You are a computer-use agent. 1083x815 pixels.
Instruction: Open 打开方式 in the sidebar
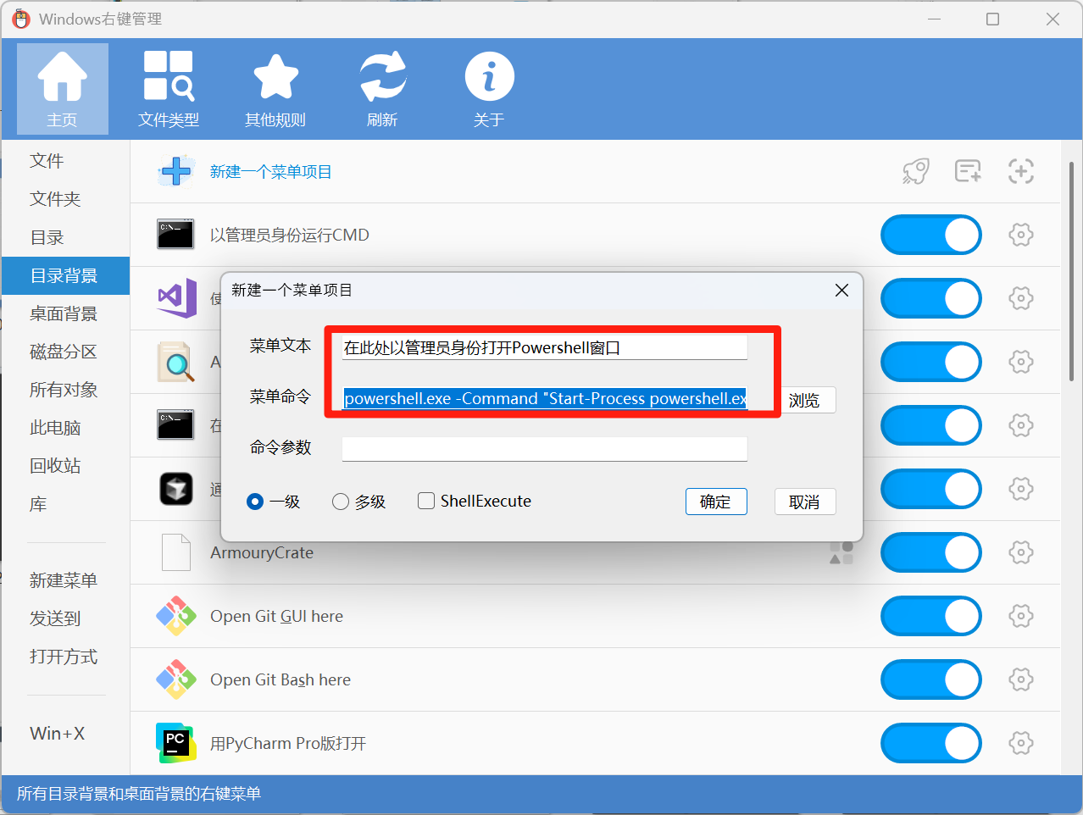(x=65, y=657)
